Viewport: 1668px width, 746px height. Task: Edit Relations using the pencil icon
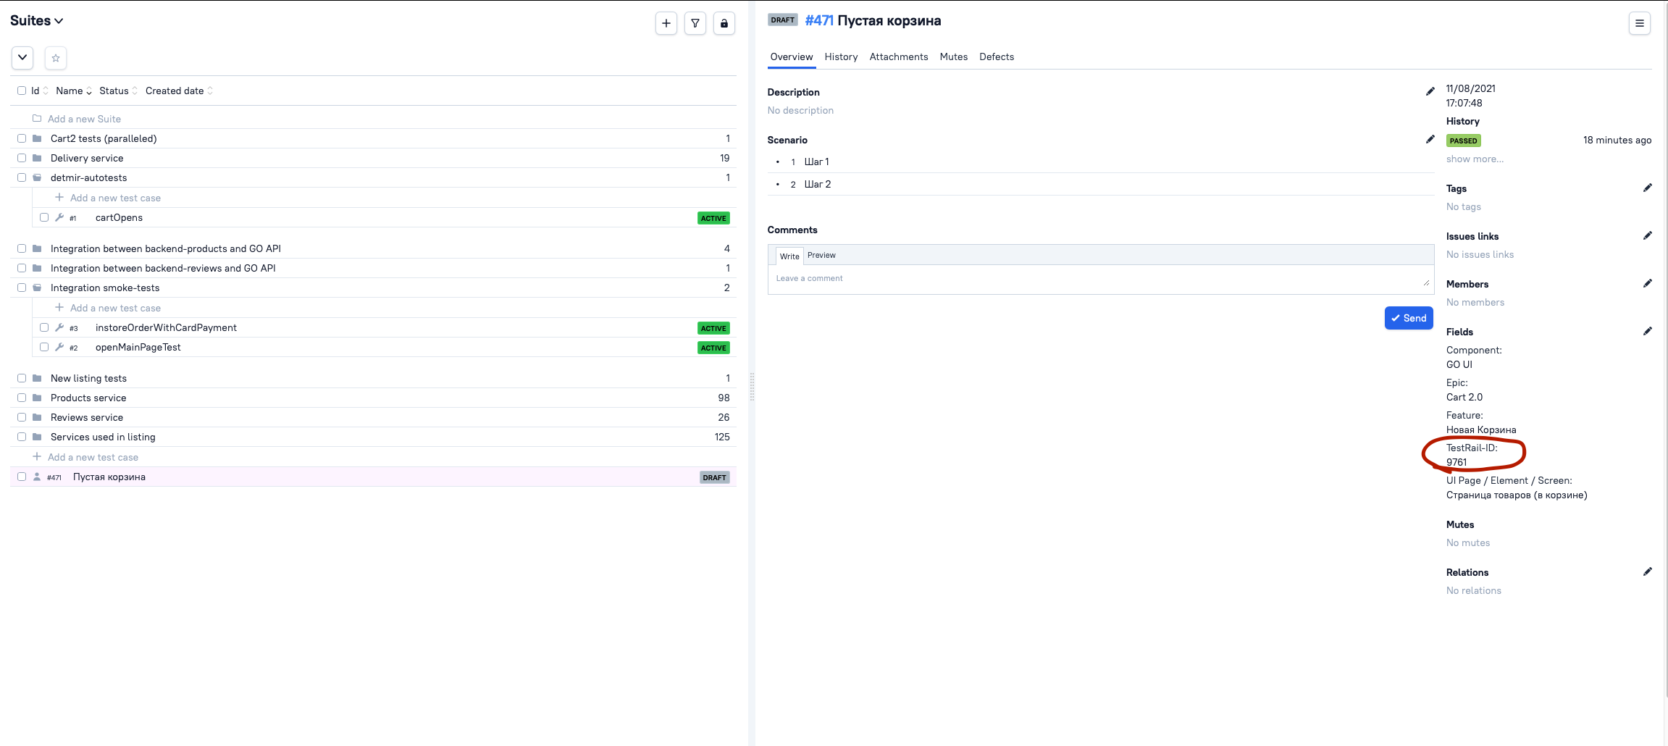click(x=1647, y=571)
